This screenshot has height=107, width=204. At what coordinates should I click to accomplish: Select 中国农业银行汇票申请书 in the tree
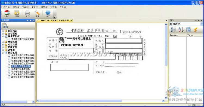(x=23, y=61)
